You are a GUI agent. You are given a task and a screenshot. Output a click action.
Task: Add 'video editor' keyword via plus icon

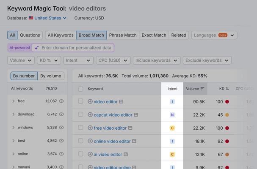90,101
